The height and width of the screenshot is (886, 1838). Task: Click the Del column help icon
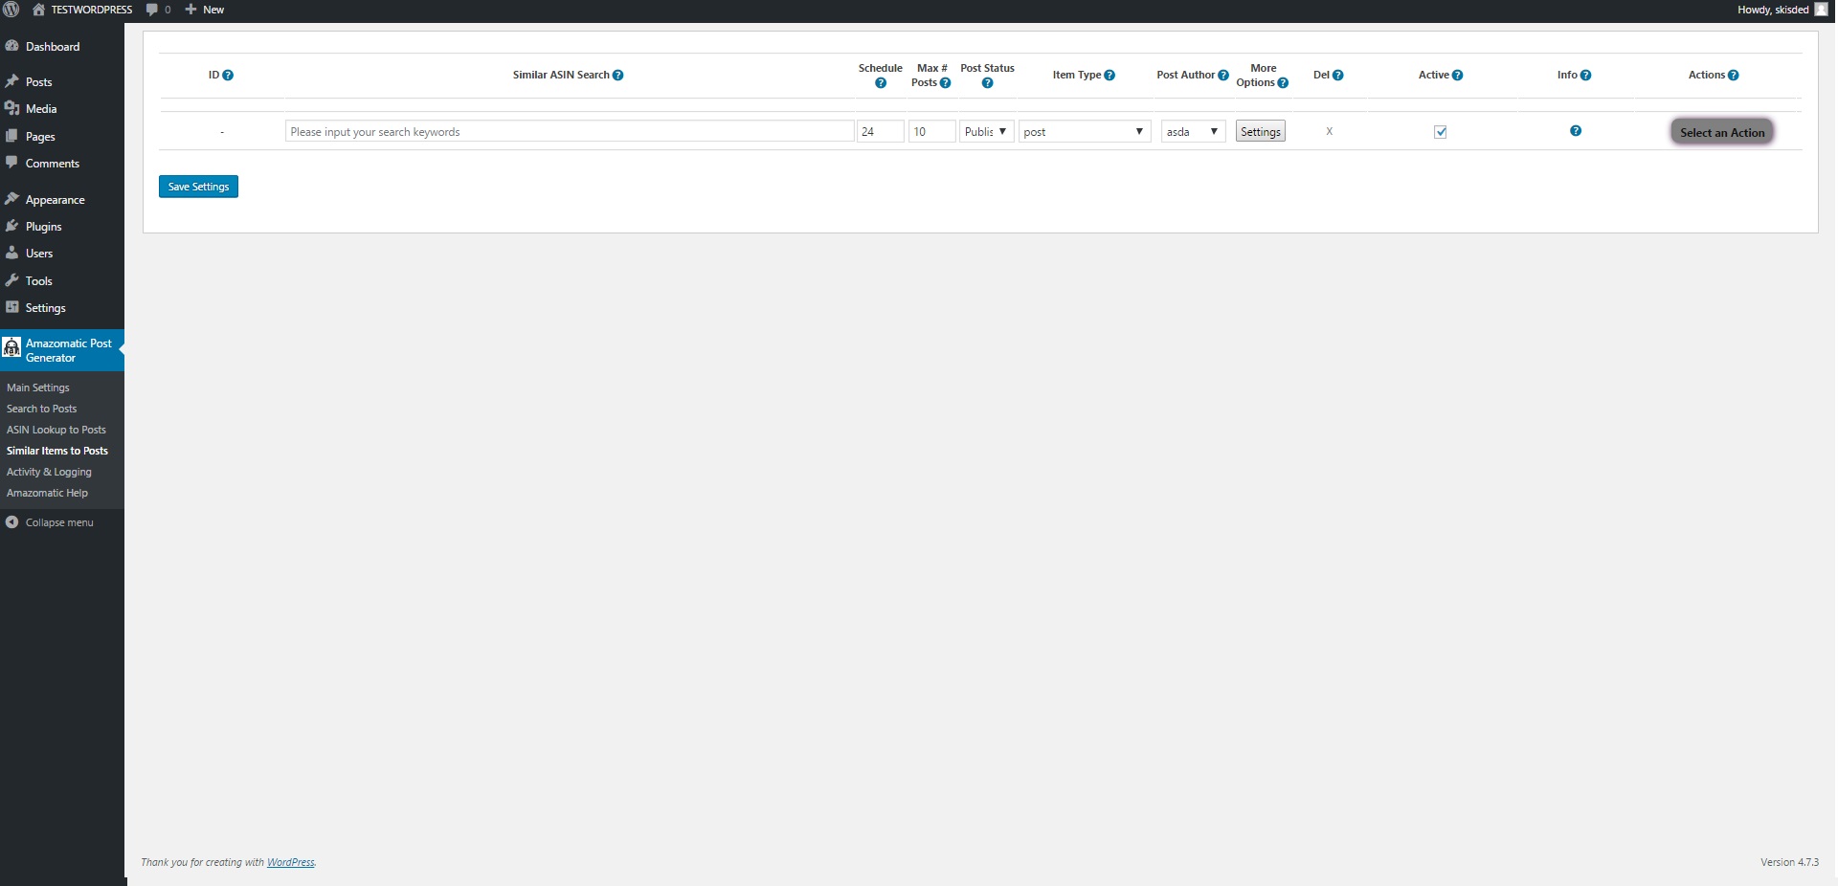(1338, 76)
